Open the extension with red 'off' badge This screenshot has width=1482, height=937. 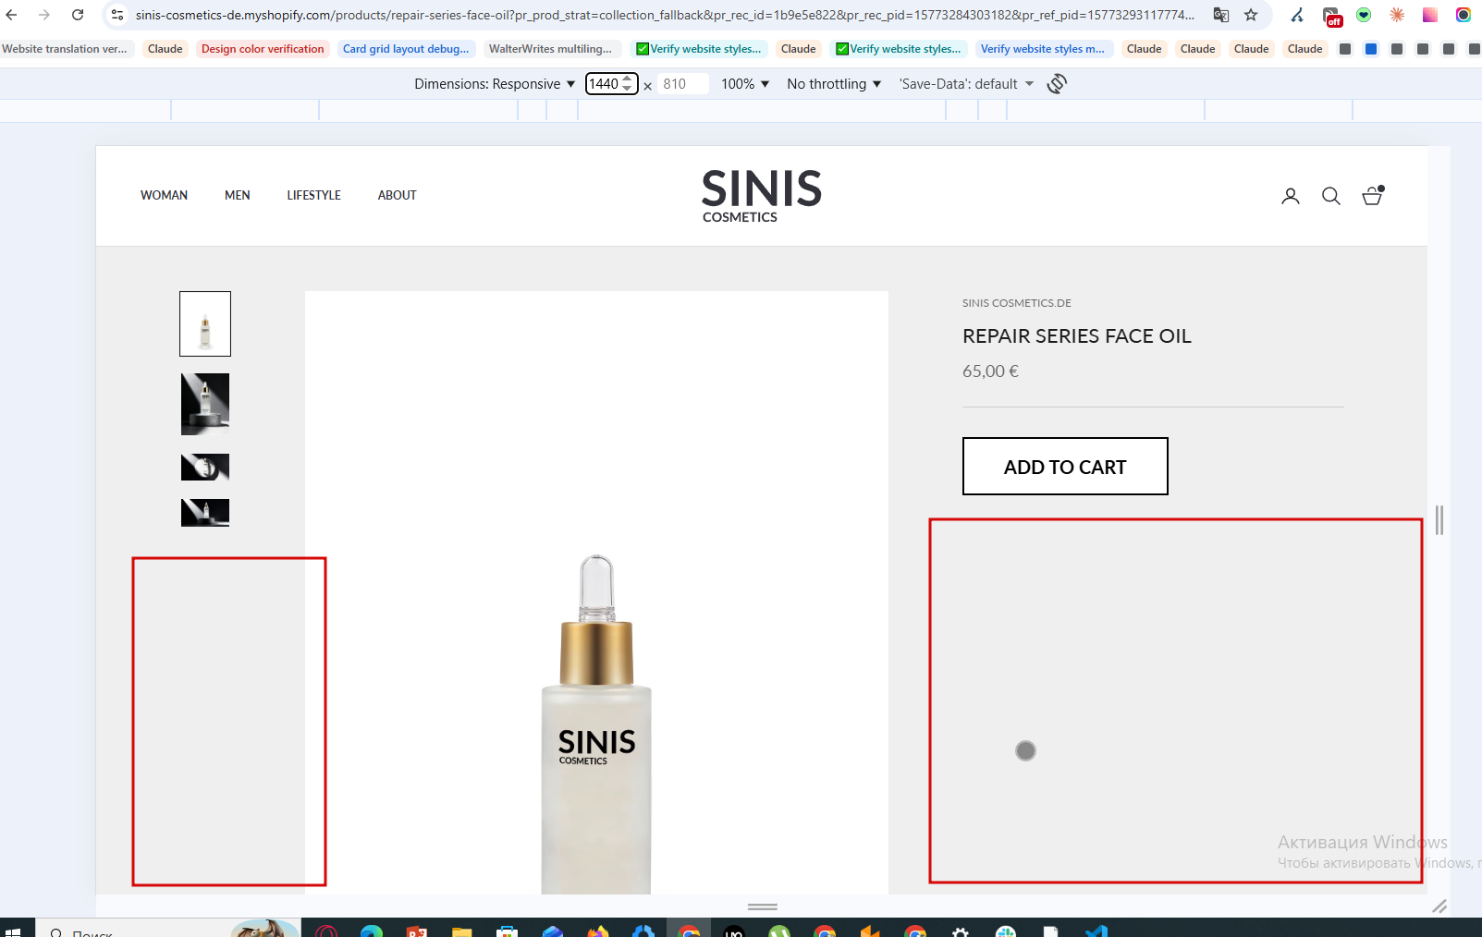point(1332,16)
